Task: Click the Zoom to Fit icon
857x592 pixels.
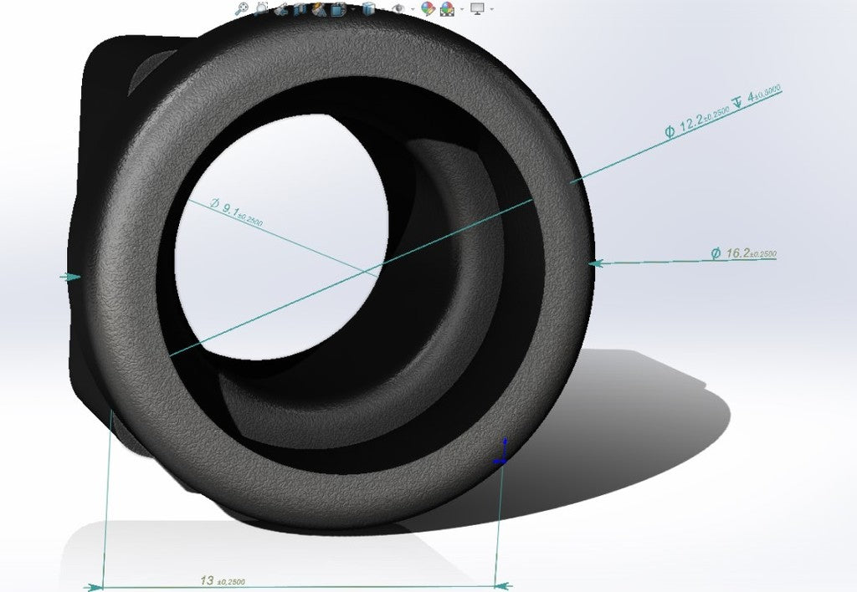Action: click(242, 8)
